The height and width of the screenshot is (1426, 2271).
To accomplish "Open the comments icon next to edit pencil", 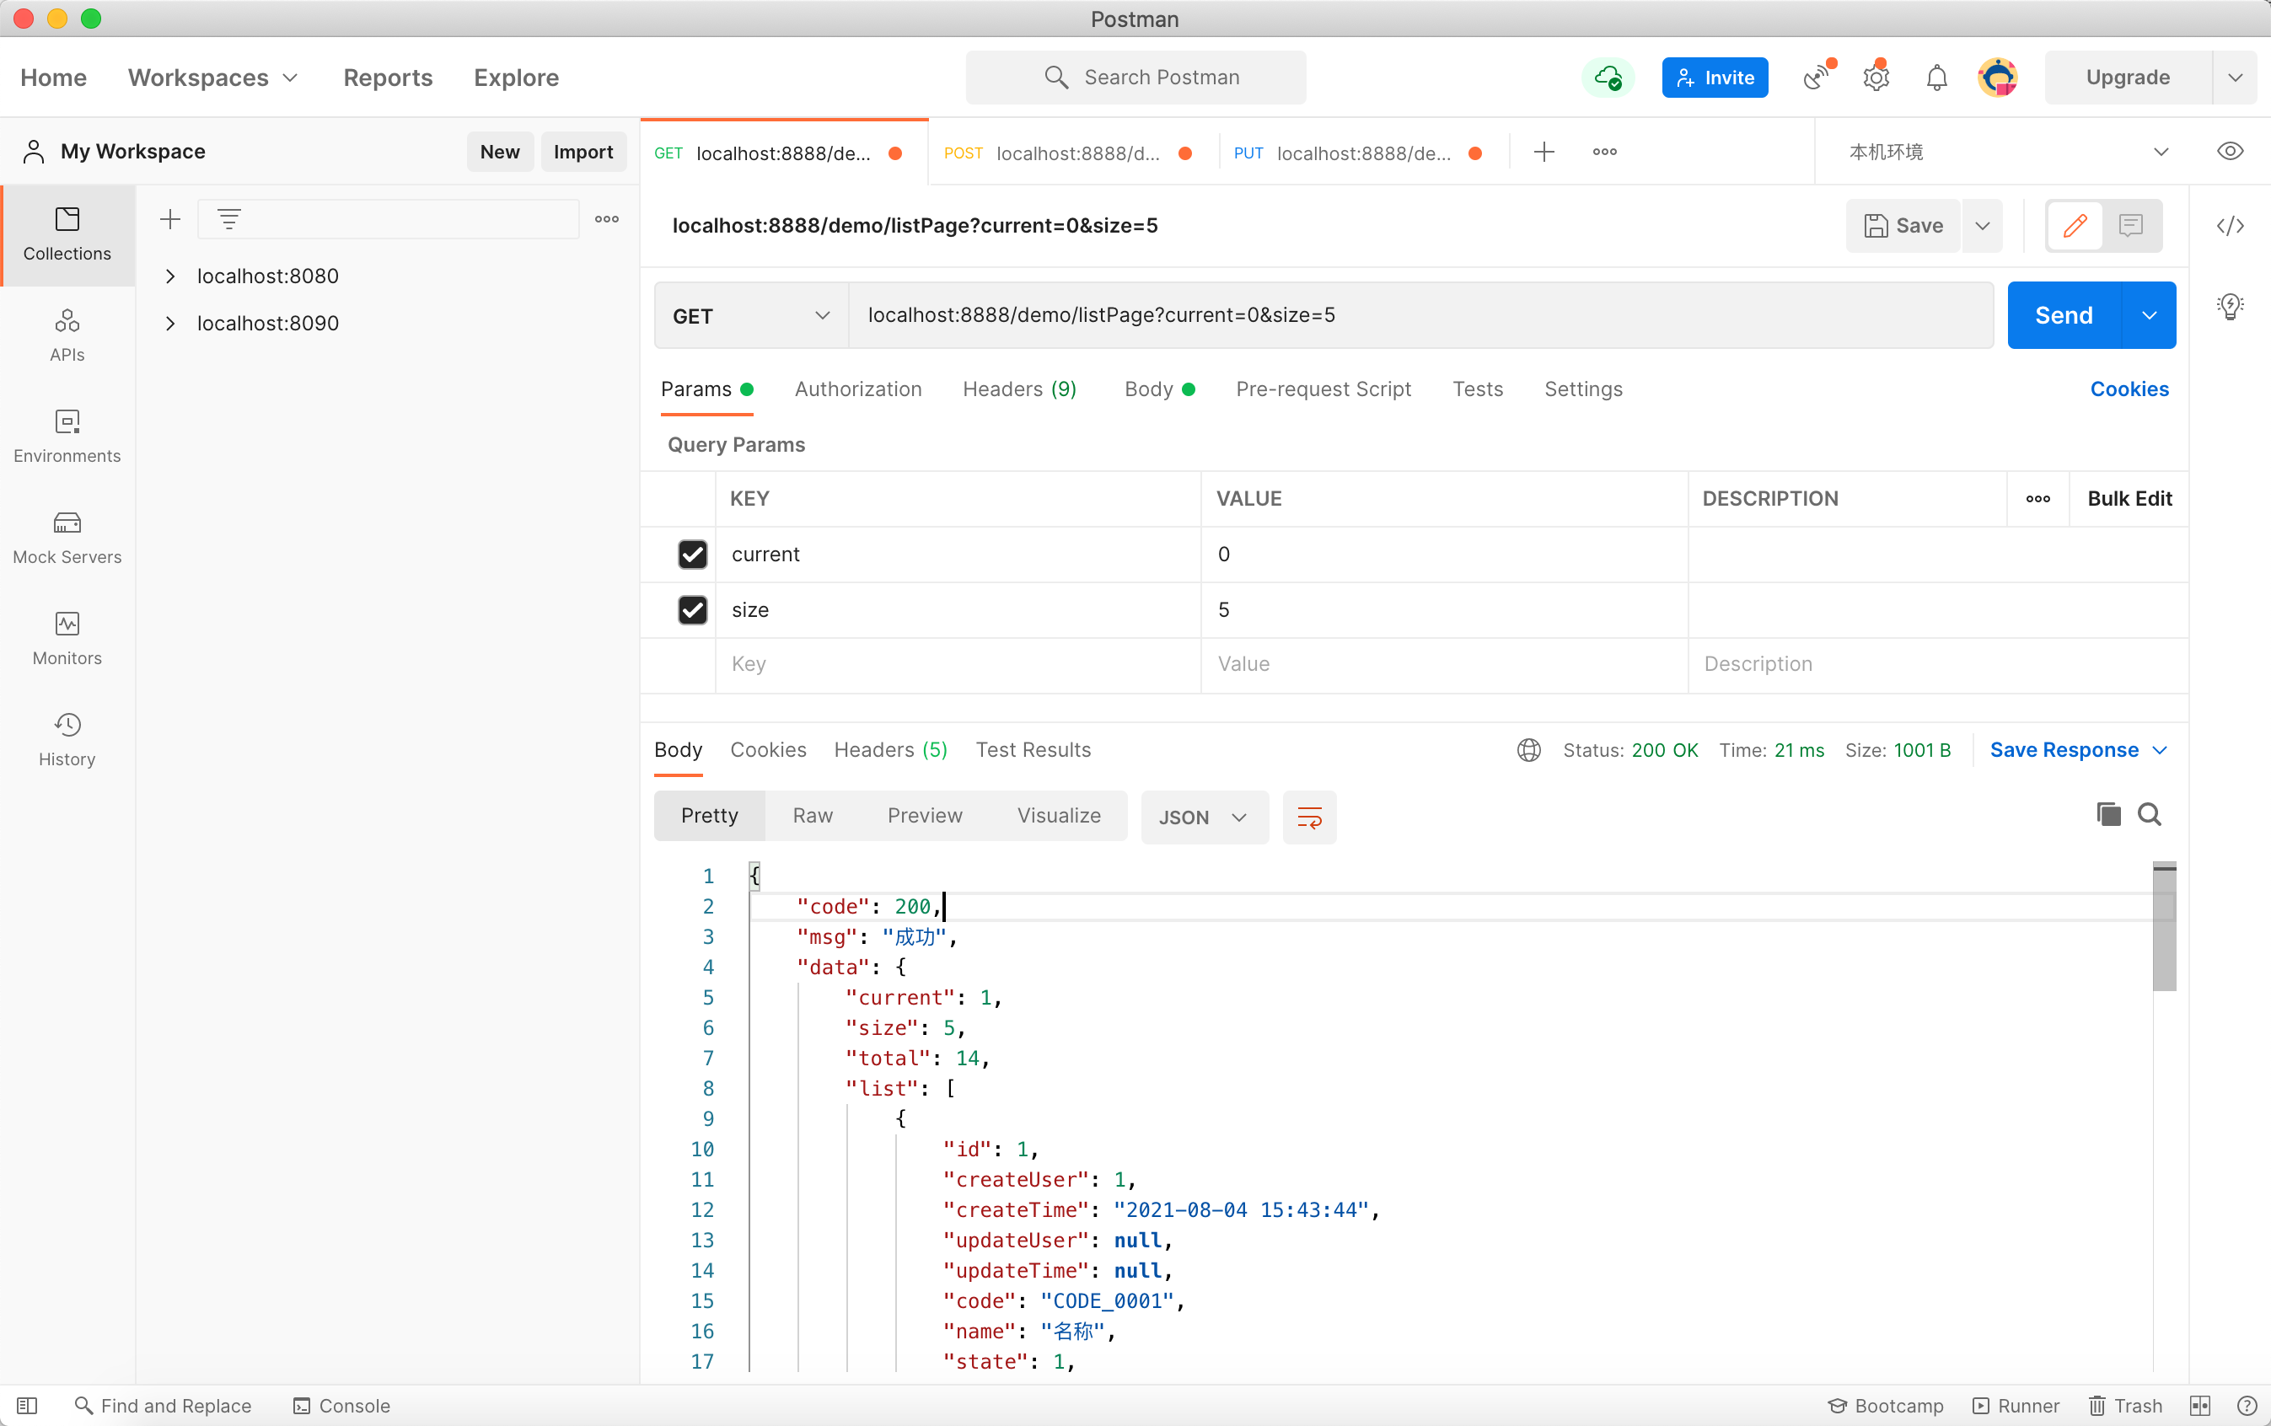I will click(x=2130, y=225).
